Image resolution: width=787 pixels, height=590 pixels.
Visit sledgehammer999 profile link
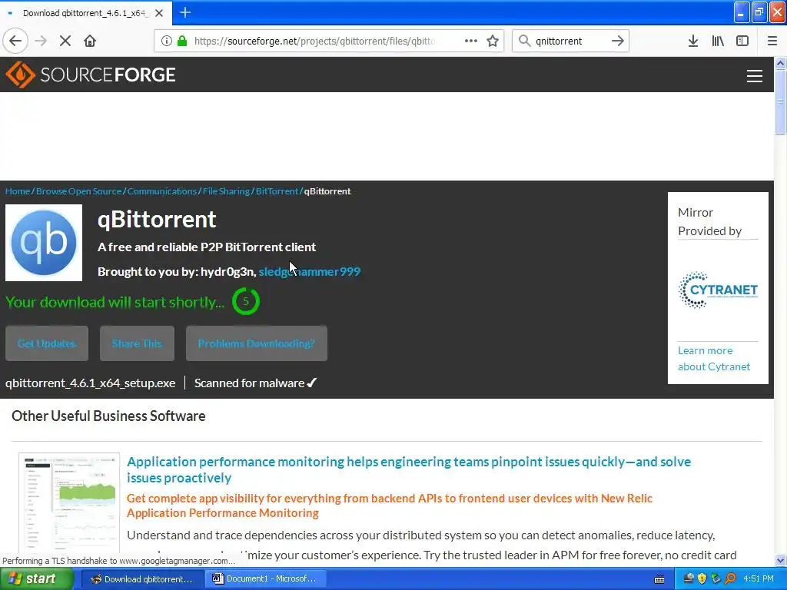tap(309, 272)
